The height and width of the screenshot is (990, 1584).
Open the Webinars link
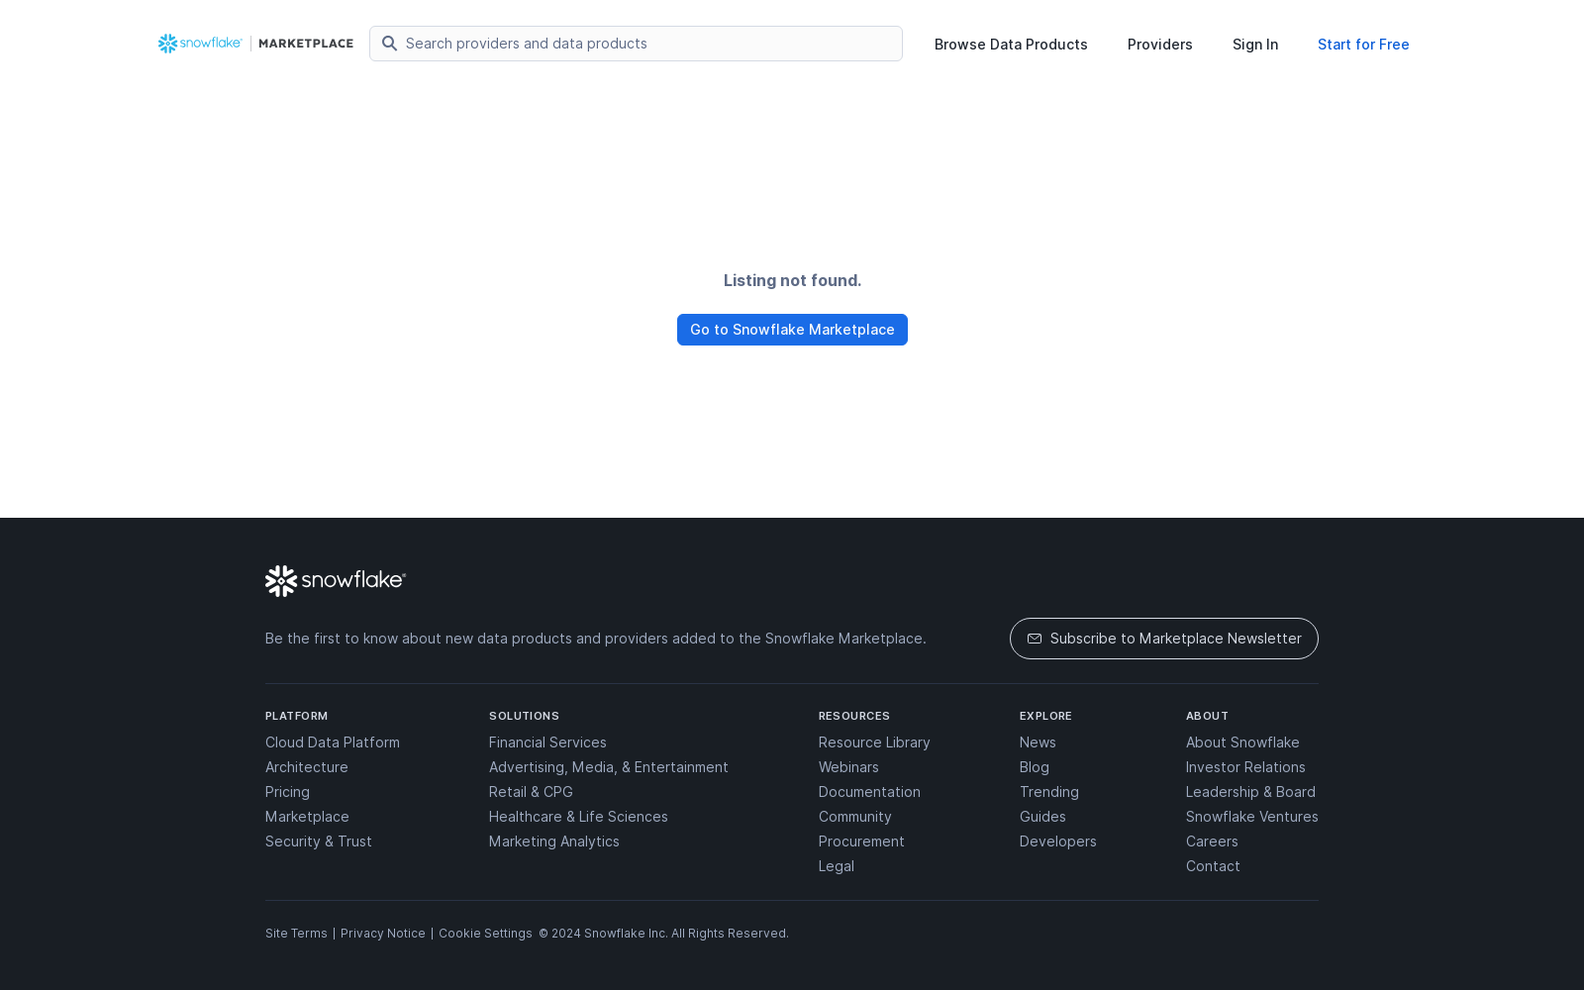coord(848,767)
